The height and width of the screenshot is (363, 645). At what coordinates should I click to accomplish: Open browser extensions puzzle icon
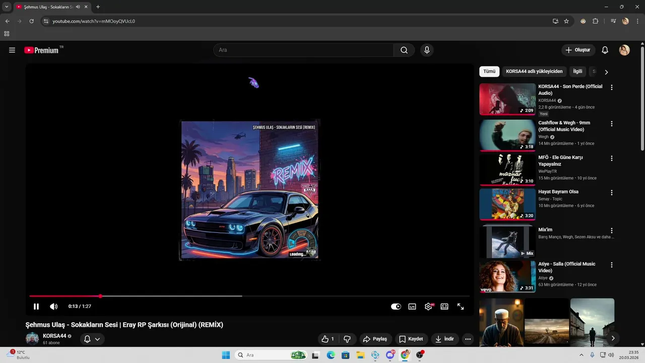(596, 21)
